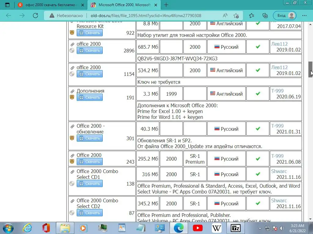Click the green checkmark in the 3.3 Мб row

pos(258,94)
